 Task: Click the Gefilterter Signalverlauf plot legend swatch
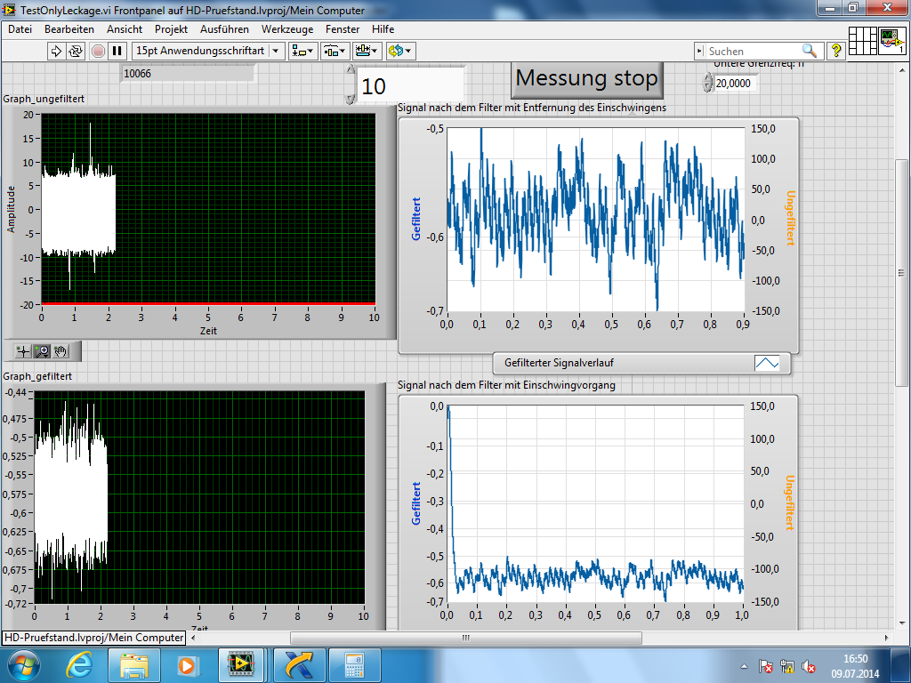coord(766,363)
